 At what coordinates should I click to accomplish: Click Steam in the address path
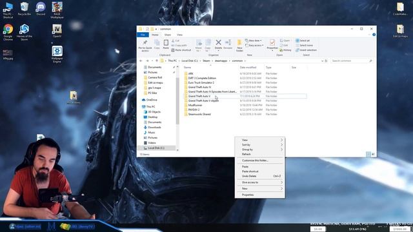206,61
